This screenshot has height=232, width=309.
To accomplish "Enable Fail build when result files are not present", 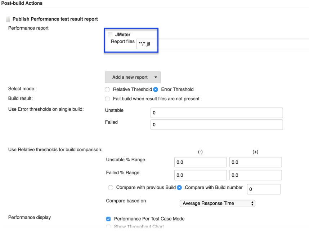I will coord(107,99).
